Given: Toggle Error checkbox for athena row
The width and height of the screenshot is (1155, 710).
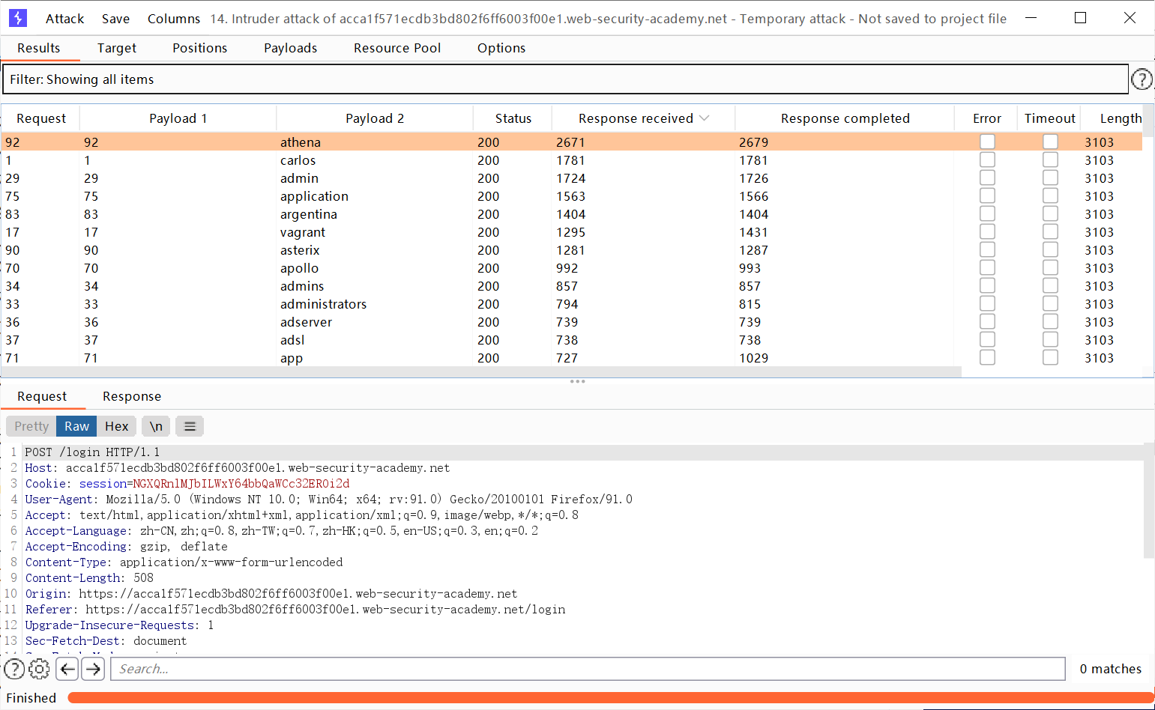Looking at the screenshot, I should pyautogui.click(x=987, y=142).
